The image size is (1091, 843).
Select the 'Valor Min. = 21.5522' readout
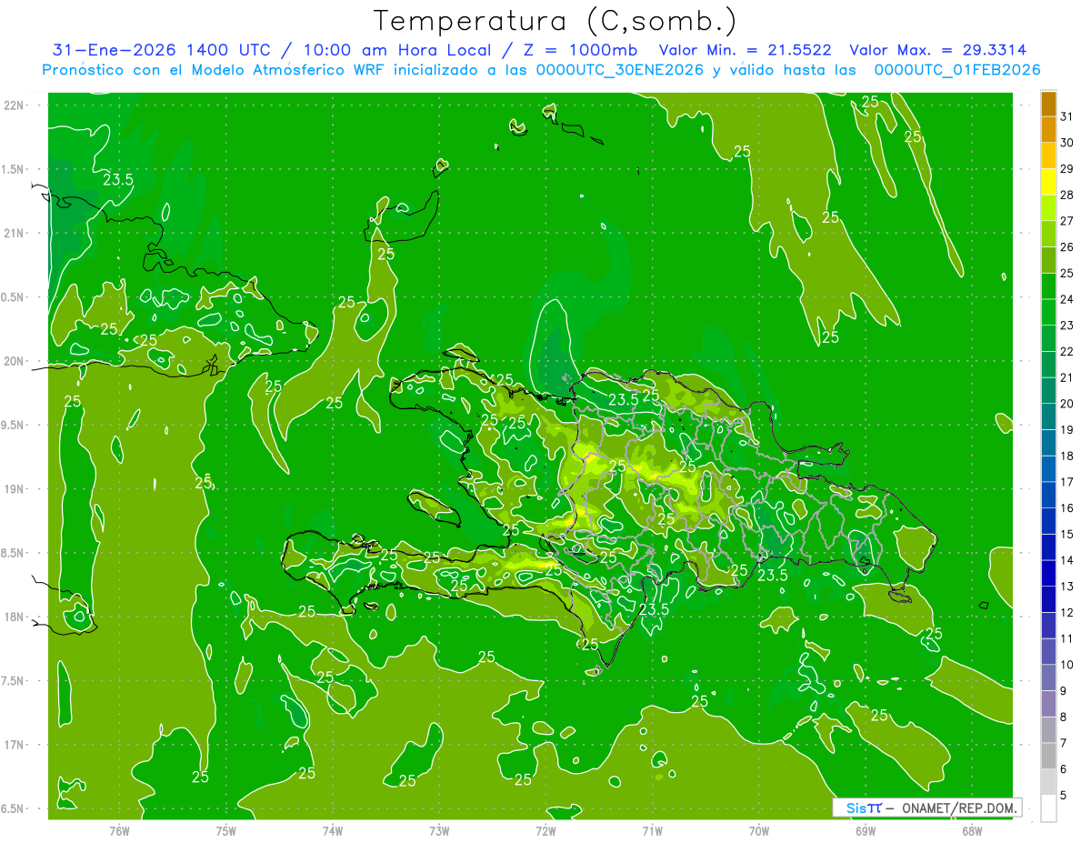(x=745, y=50)
